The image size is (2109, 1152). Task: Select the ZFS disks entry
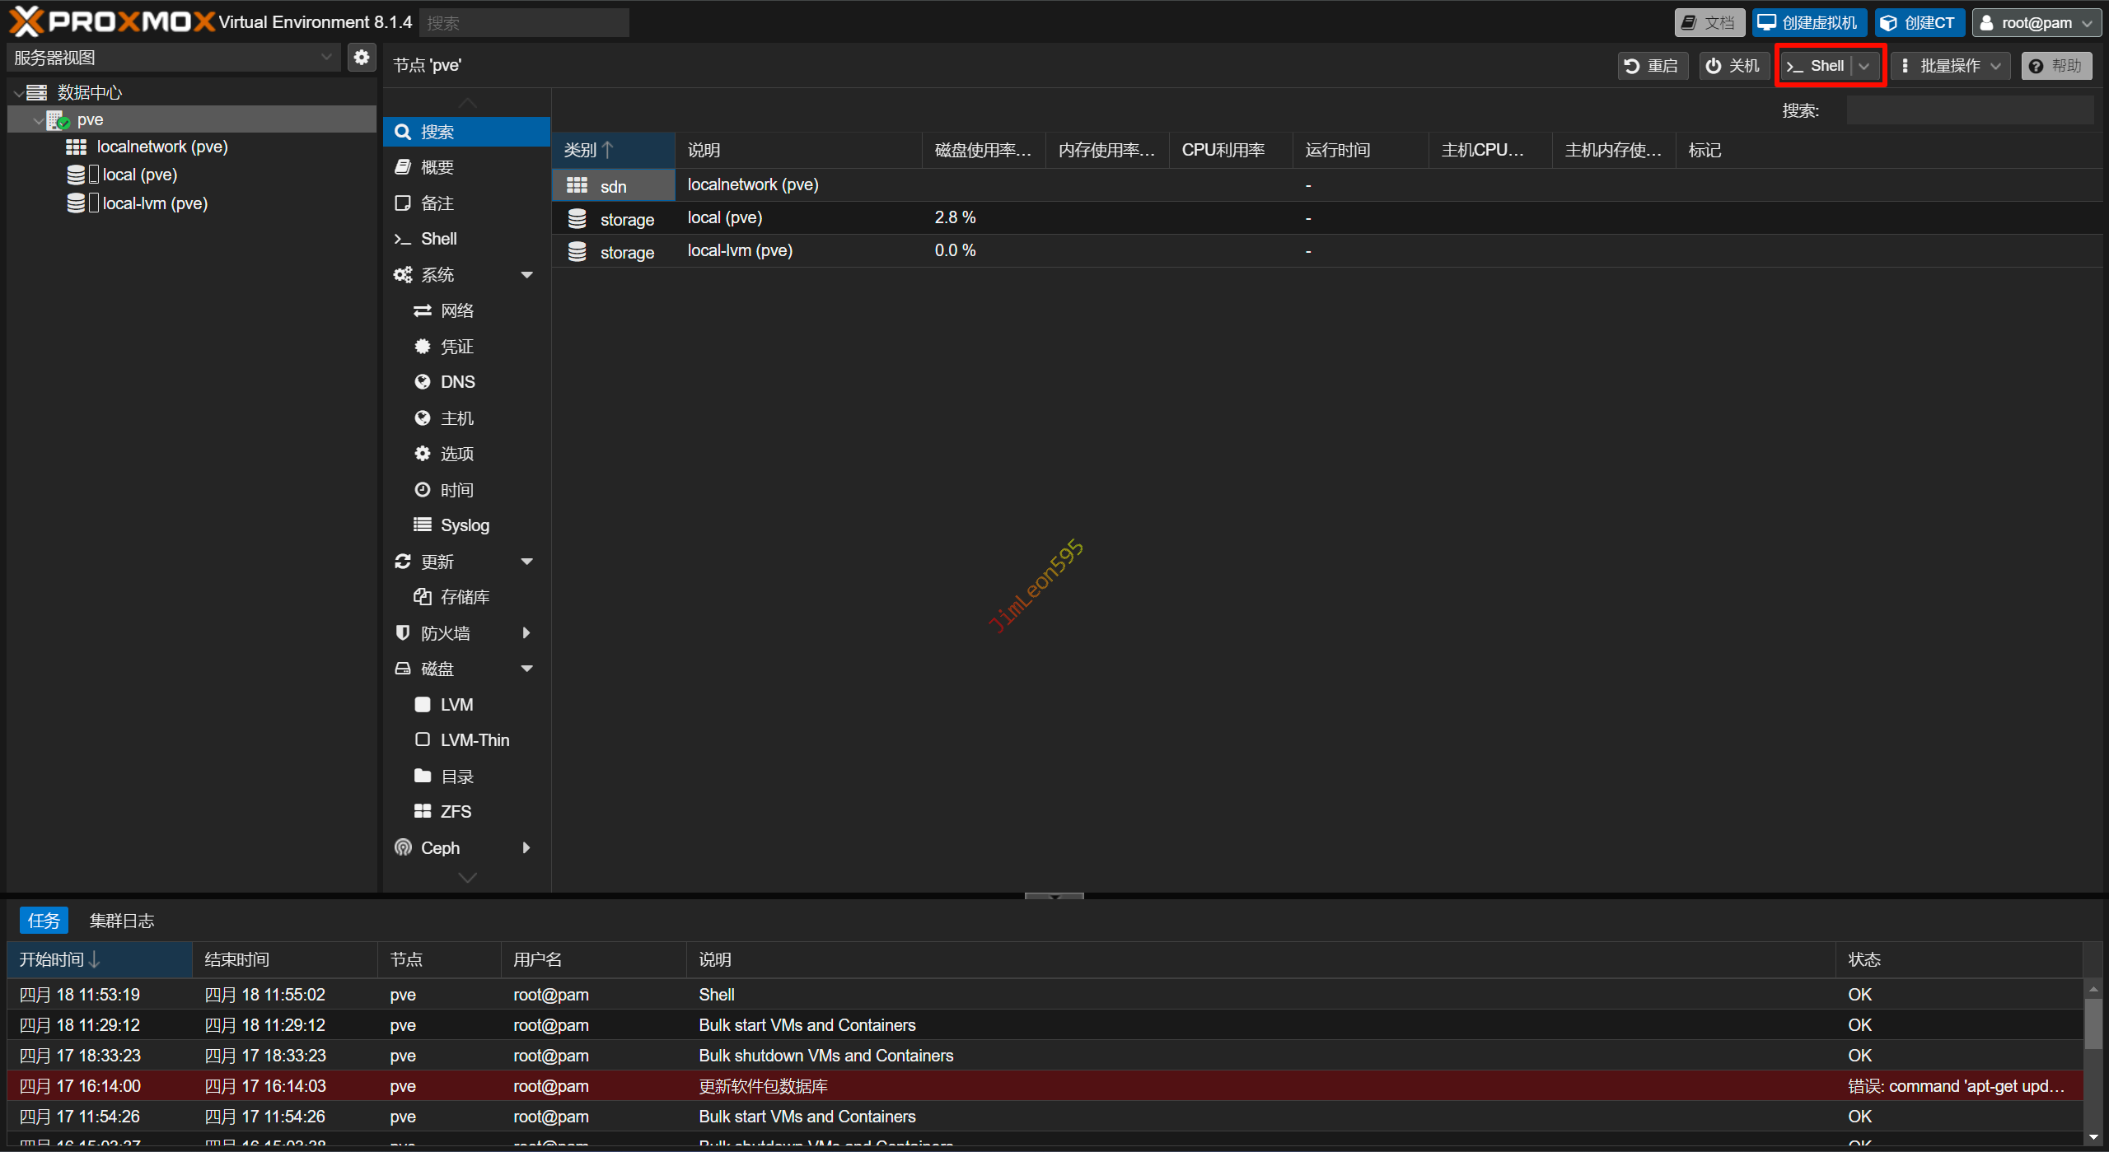[455, 812]
